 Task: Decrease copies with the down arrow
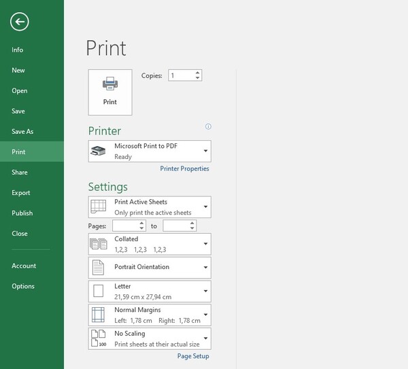(x=197, y=77)
